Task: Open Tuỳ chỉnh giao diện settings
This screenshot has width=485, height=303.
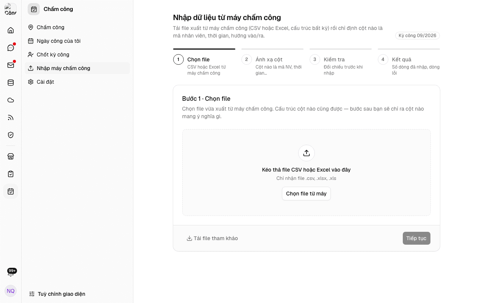Action: pyautogui.click(x=57, y=294)
